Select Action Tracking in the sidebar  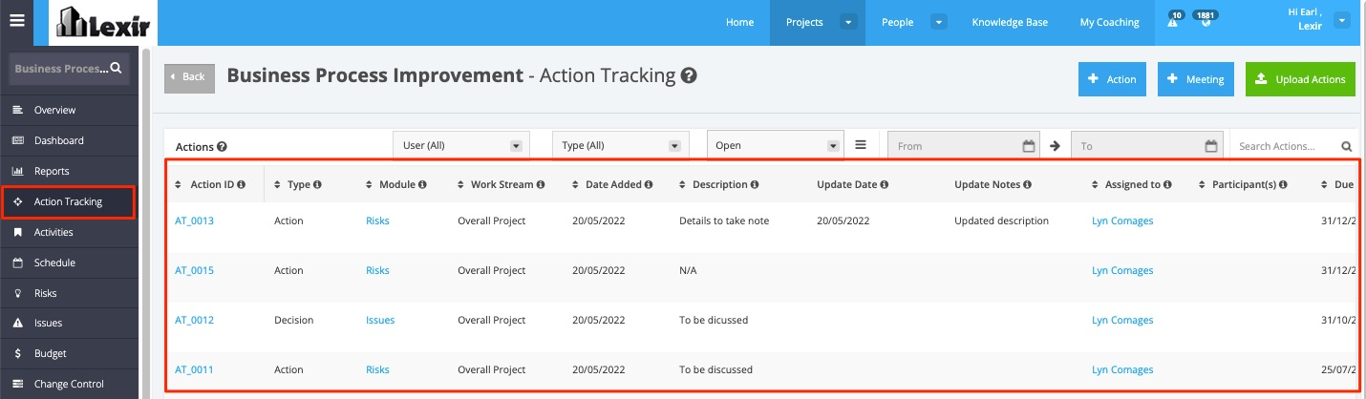tap(70, 201)
